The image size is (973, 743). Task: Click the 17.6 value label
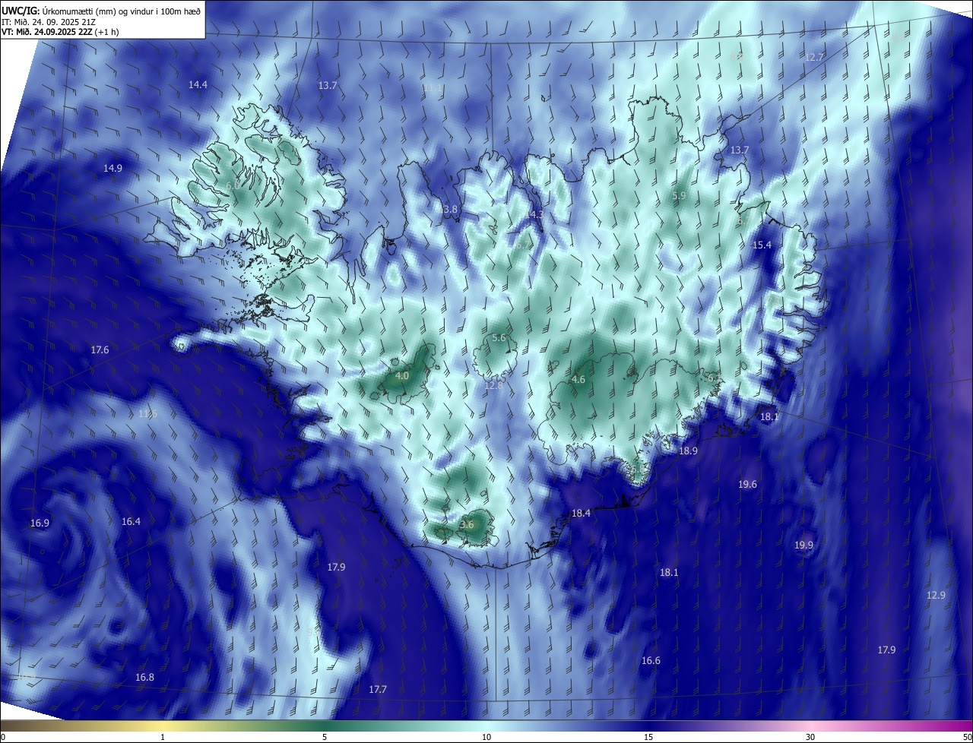[100, 350]
